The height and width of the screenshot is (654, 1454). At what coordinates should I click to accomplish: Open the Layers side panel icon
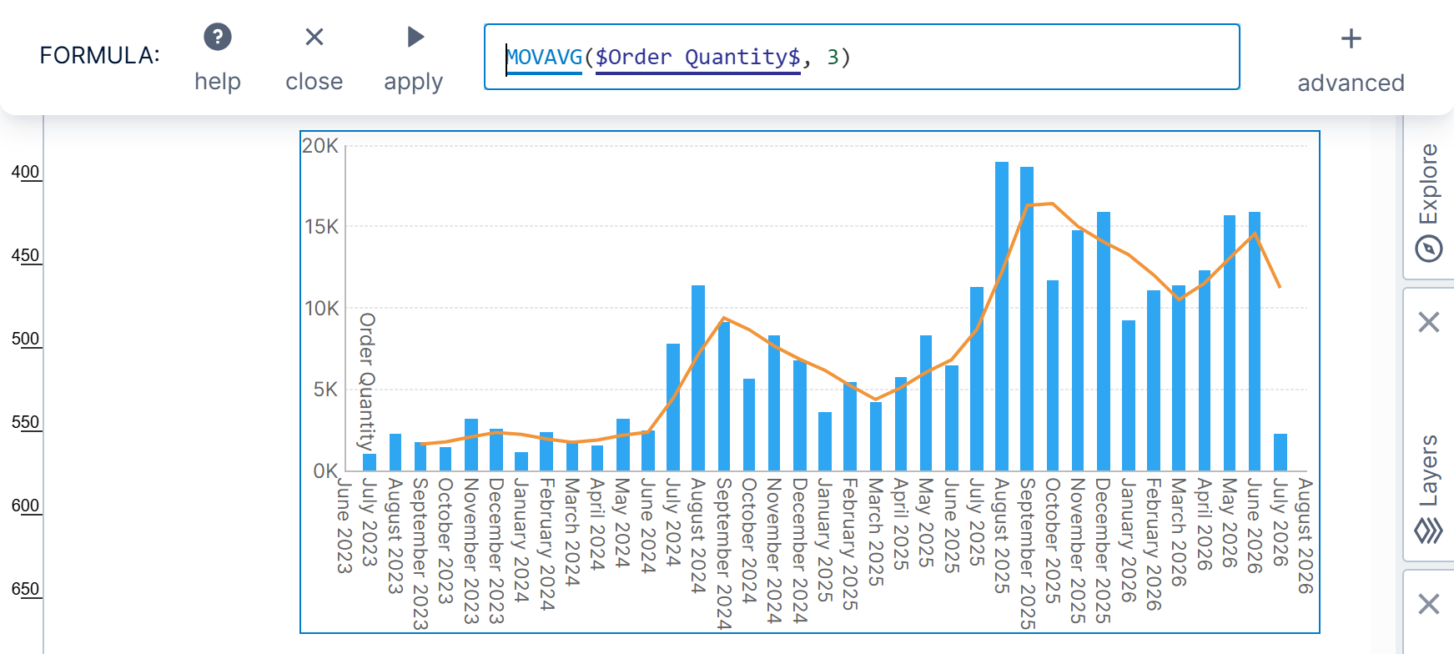point(1429,530)
